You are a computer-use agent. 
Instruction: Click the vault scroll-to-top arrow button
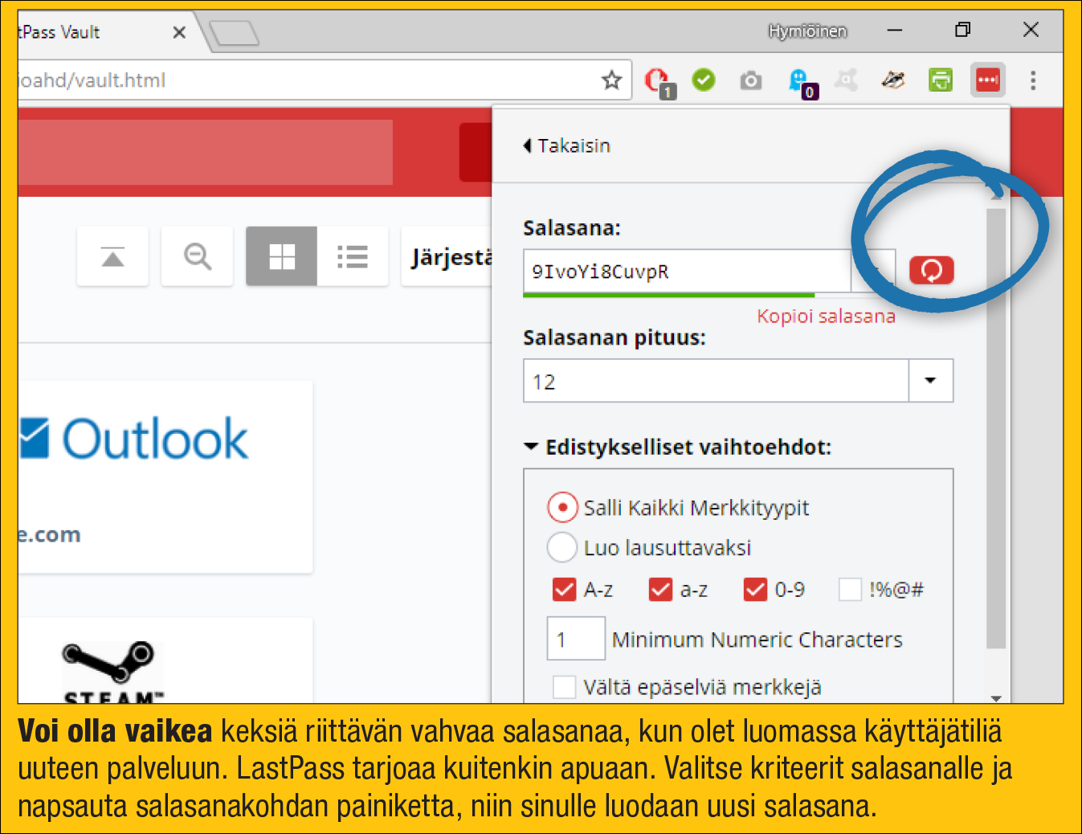click(112, 256)
